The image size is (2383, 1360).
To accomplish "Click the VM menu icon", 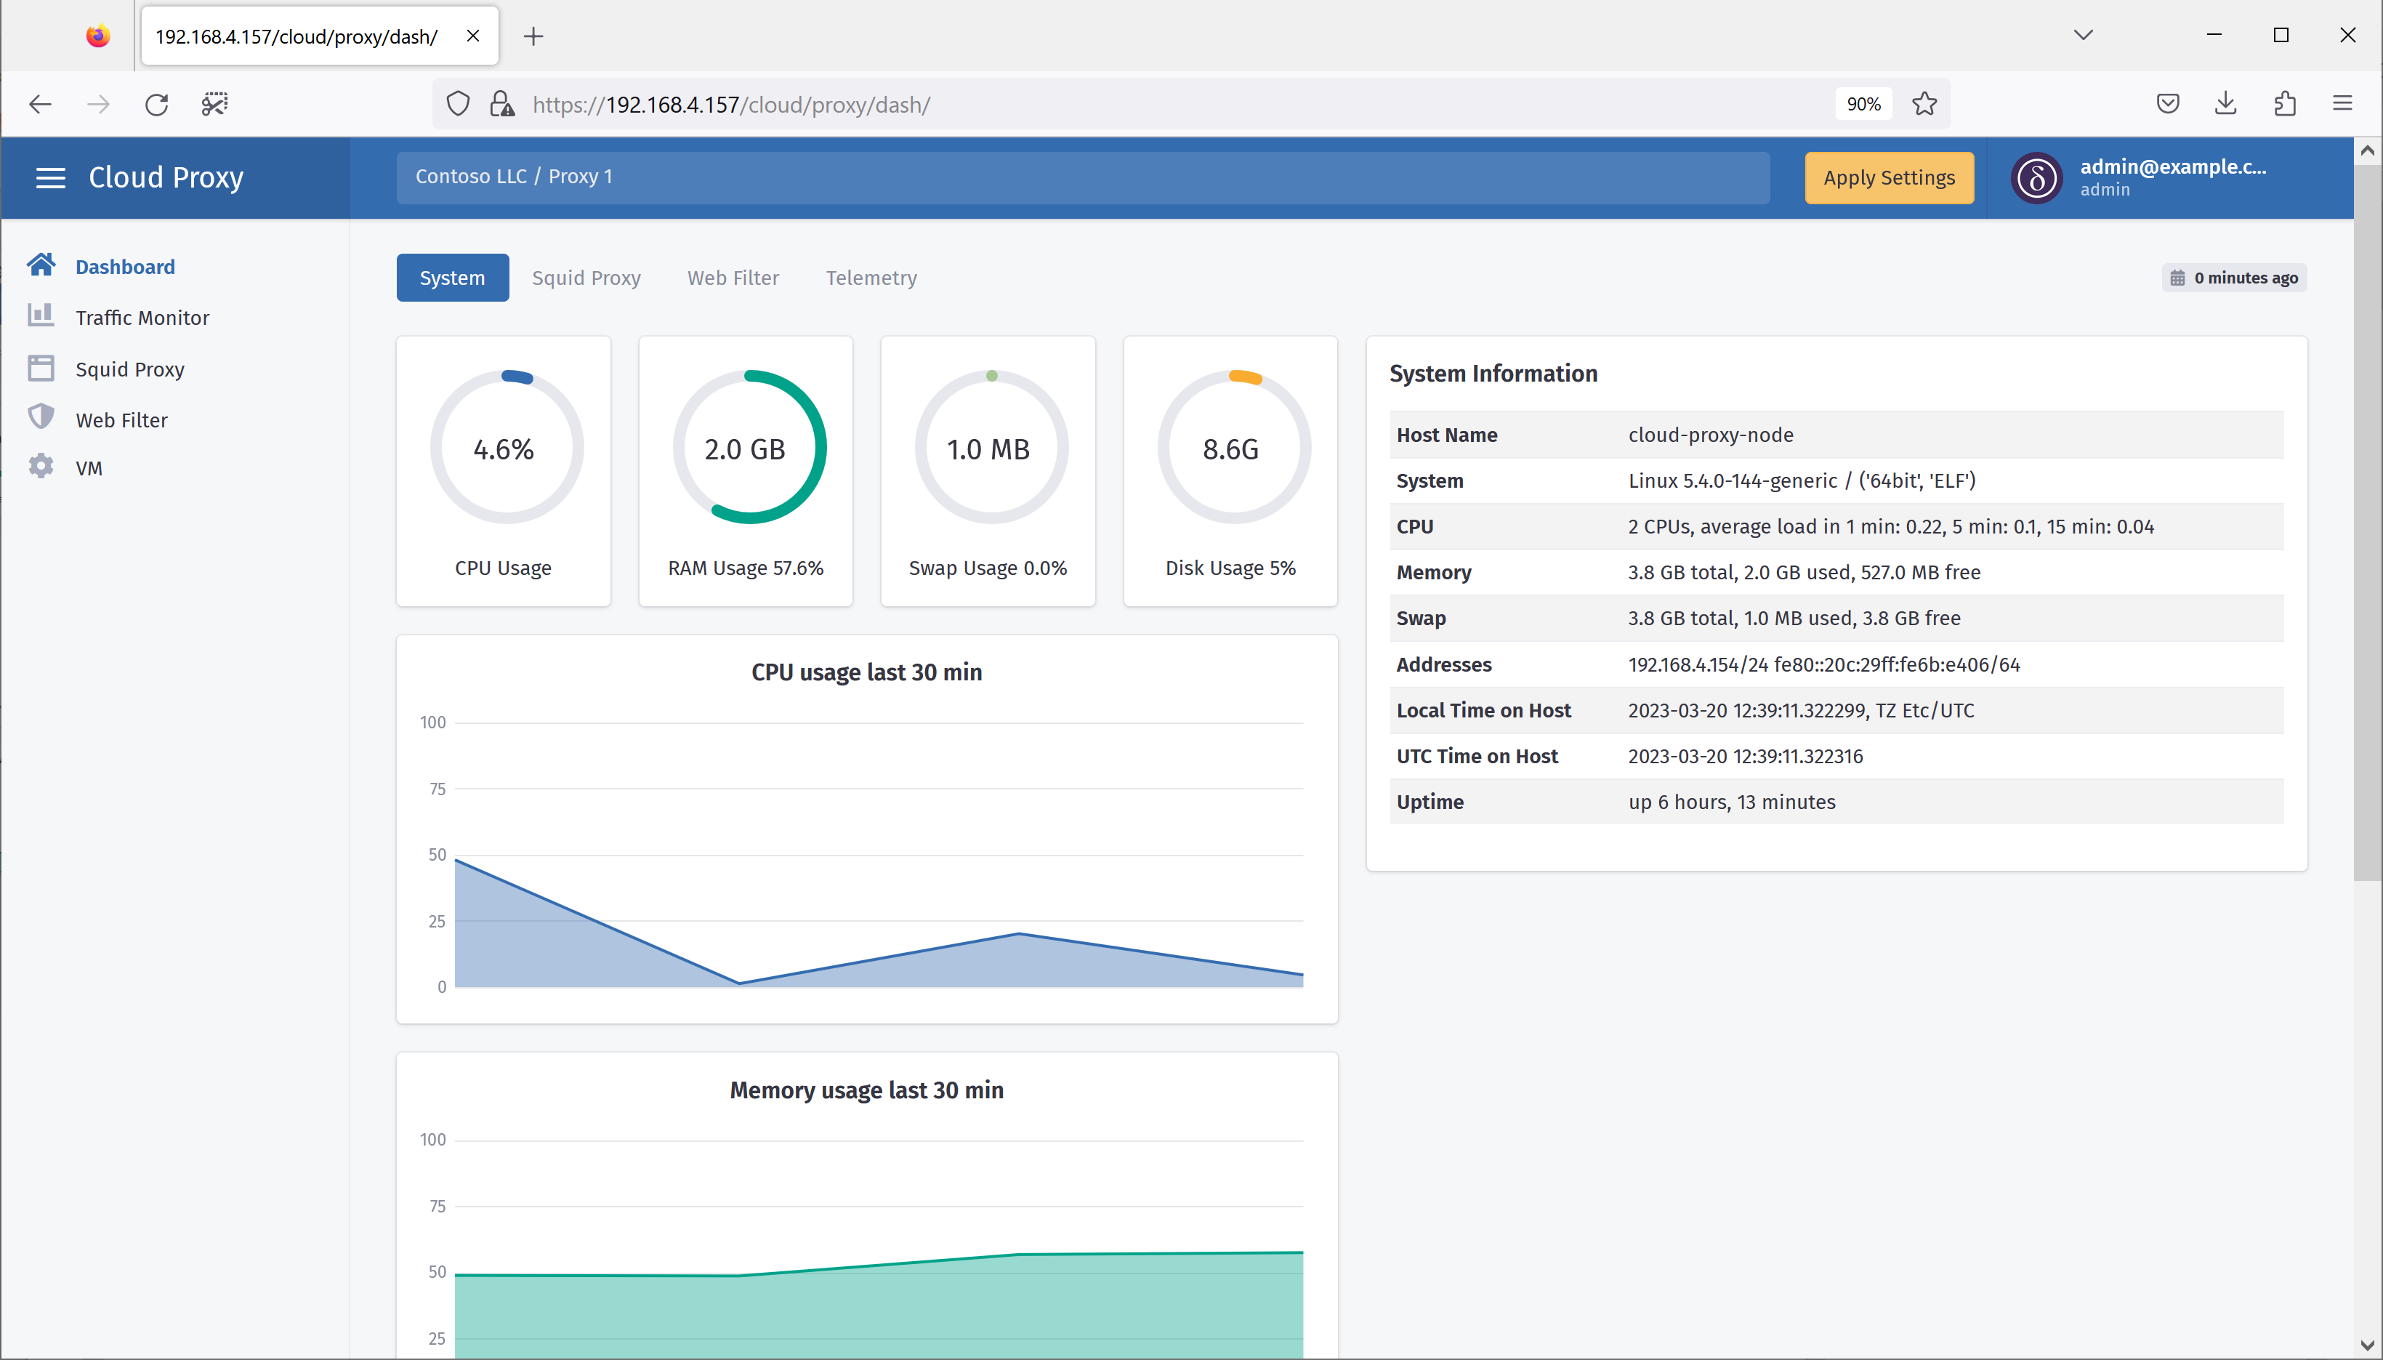I will 39,467.
